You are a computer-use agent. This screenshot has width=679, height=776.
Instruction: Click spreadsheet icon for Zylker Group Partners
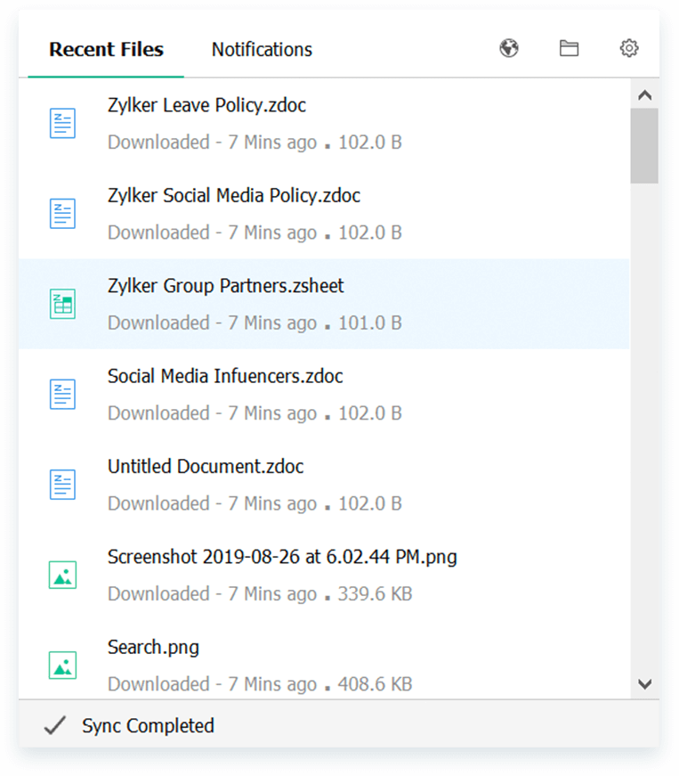tap(62, 304)
